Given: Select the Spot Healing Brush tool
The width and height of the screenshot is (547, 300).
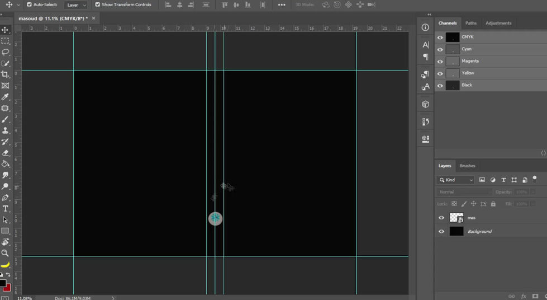Looking at the screenshot, I should pos(5,108).
